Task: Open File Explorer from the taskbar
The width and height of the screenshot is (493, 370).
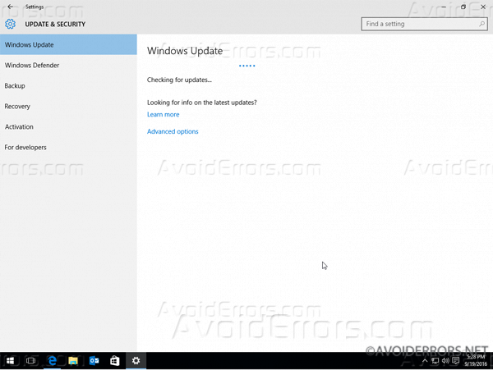Action: click(x=73, y=361)
